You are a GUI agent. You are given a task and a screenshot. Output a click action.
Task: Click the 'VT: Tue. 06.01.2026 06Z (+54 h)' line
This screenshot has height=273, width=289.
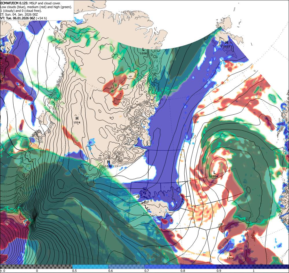click(24, 18)
